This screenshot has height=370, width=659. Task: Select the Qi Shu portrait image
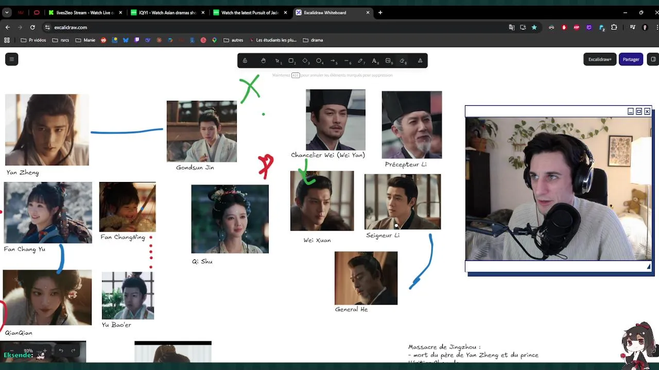click(230, 219)
